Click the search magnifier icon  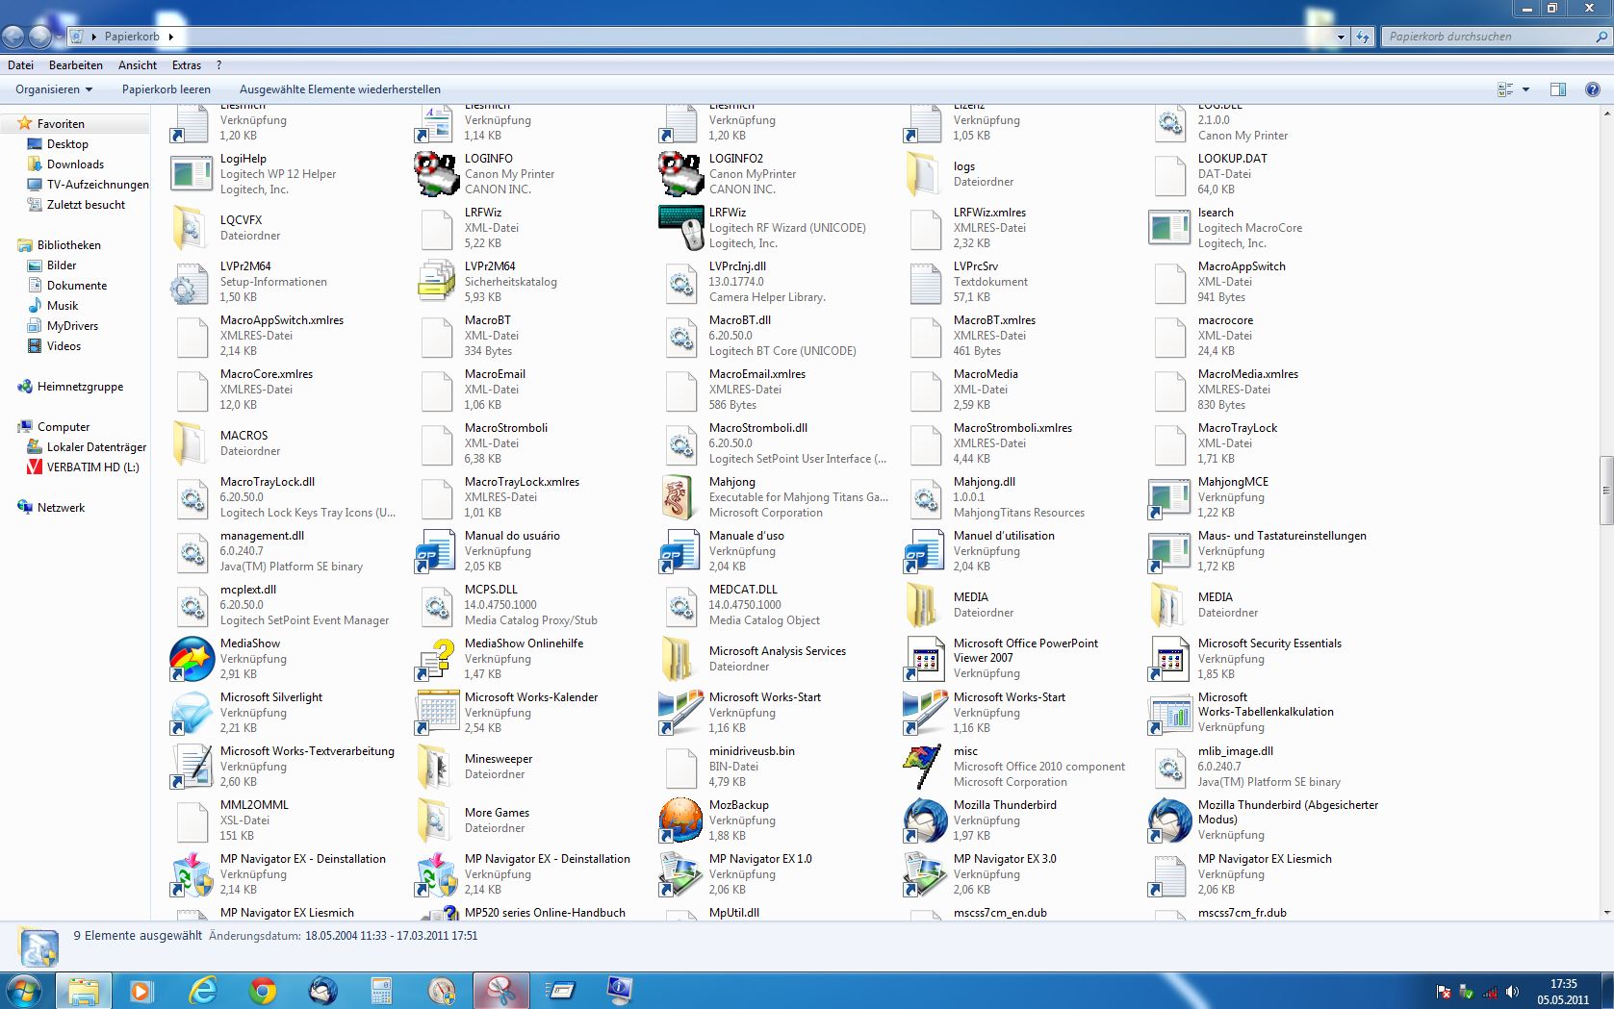1601,37
